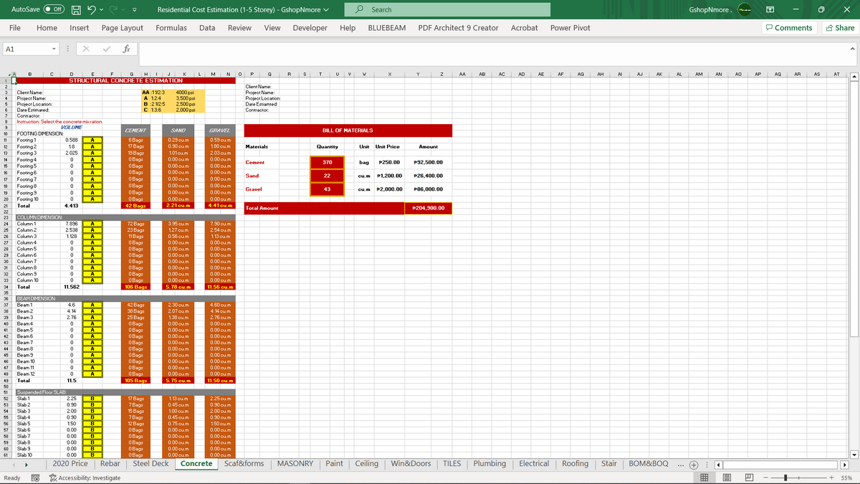860x484 pixels.
Task: Switch to the Steel Deck sheet tab
Action: (151, 464)
